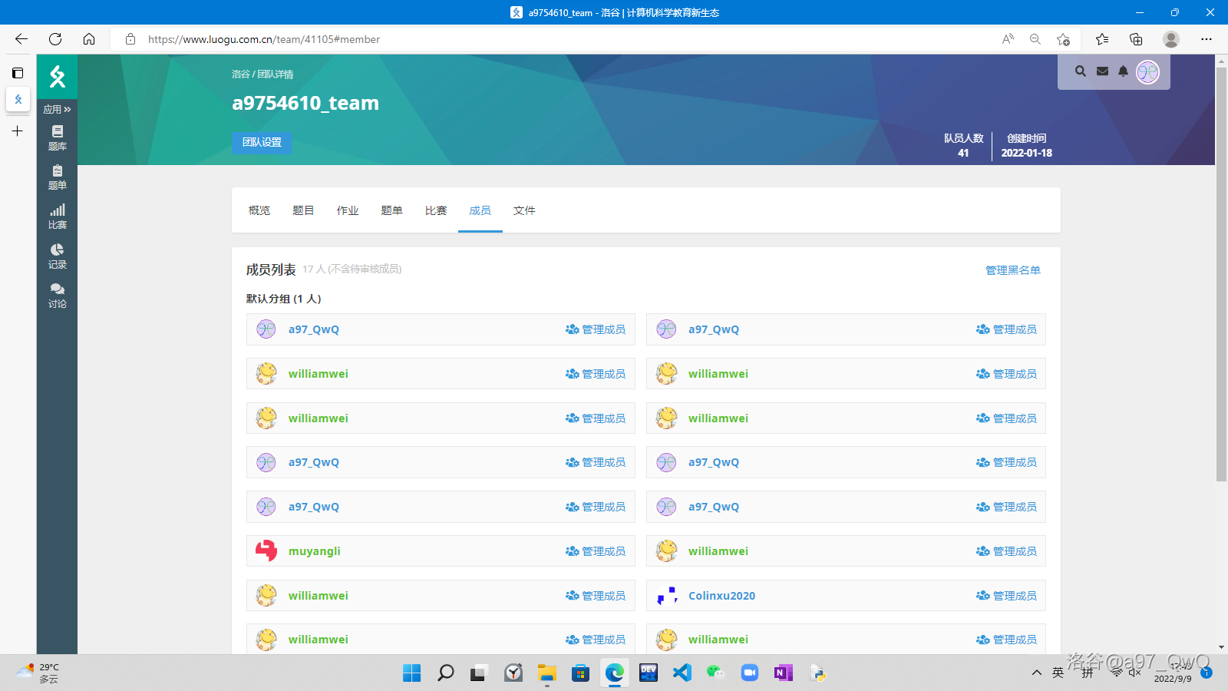
Task: Select the Luogu tab in vertical tab bar
Action: pyautogui.click(x=18, y=99)
